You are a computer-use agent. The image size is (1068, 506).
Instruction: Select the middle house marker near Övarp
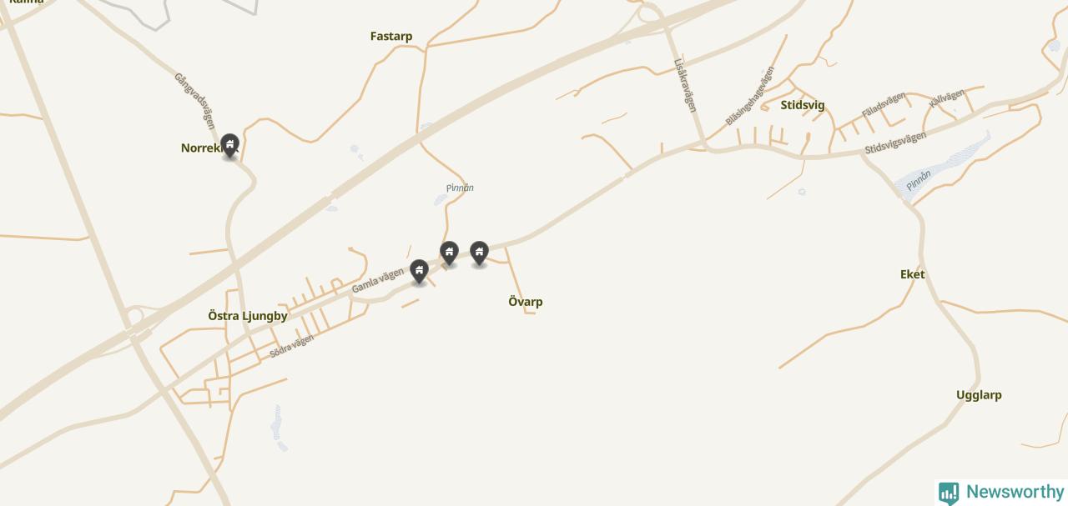[x=449, y=253]
